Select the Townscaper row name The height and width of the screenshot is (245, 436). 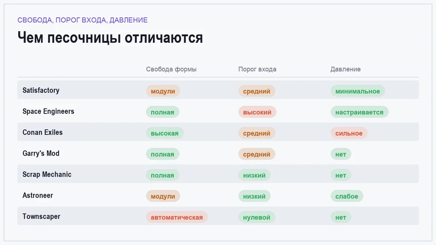pos(41,216)
